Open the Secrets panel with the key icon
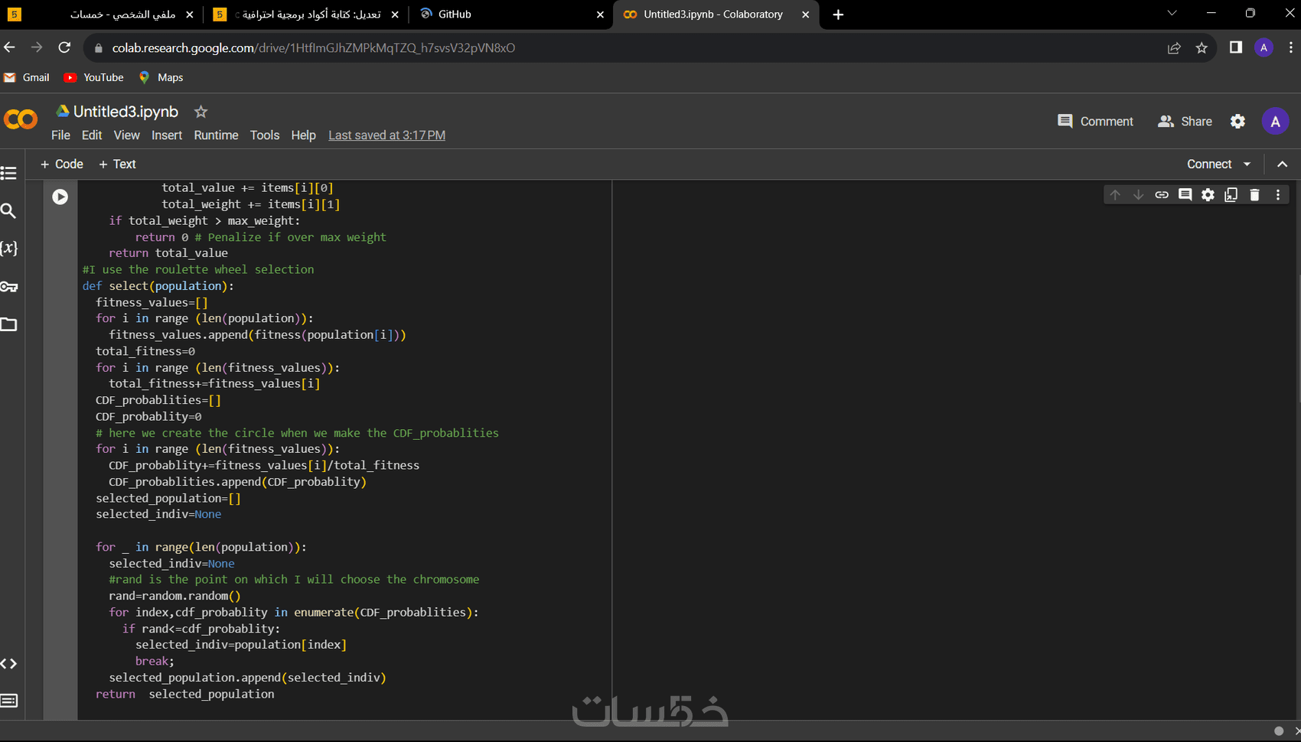 click(9, 287)
